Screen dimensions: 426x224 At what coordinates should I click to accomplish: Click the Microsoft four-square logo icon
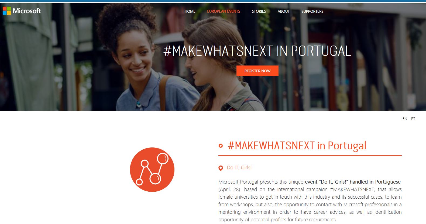[x=7, y=11]
